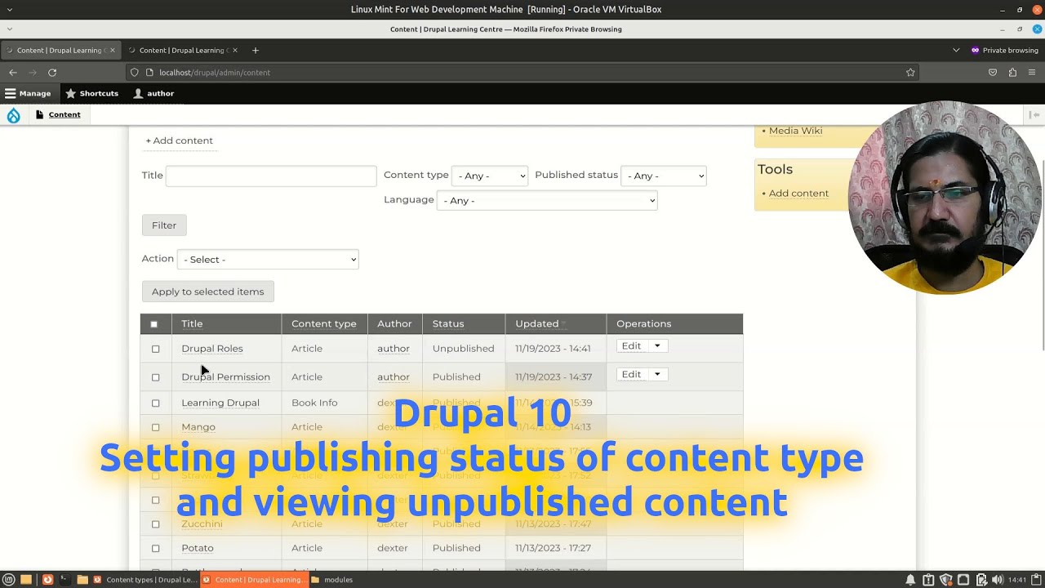
Task: Check the Learning Drupal row checkbox
Action: (x=156, y=403)
